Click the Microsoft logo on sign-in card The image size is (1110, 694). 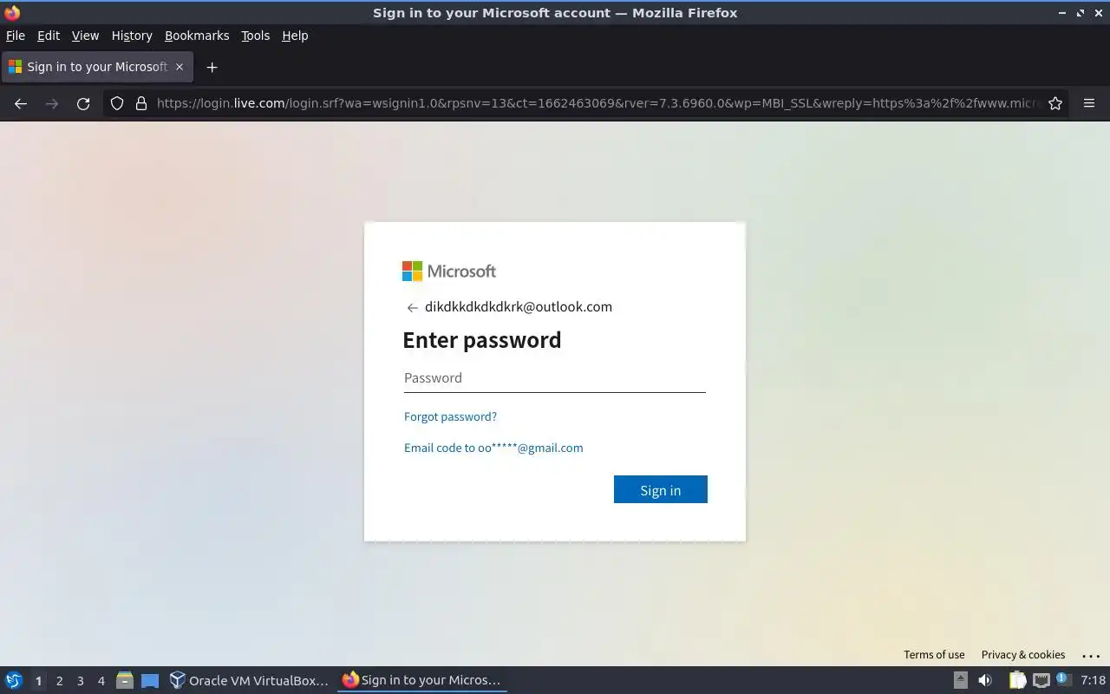click(x=449, y=271)
